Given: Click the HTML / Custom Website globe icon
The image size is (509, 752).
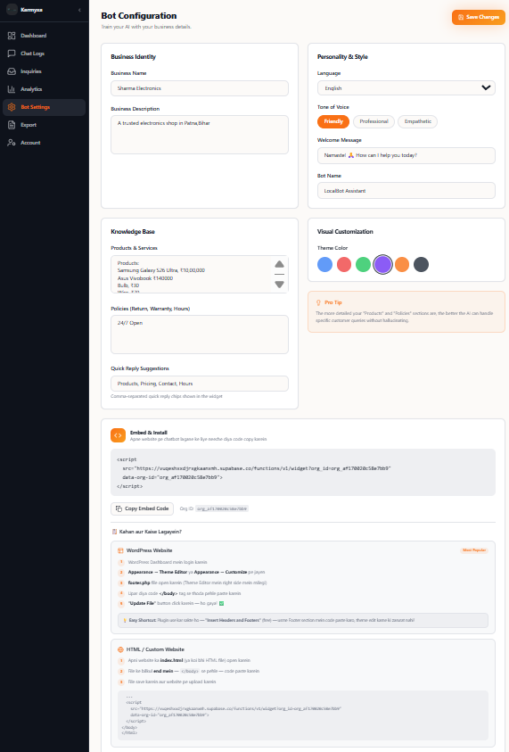Looking at the screenshot, I should 120,649.
